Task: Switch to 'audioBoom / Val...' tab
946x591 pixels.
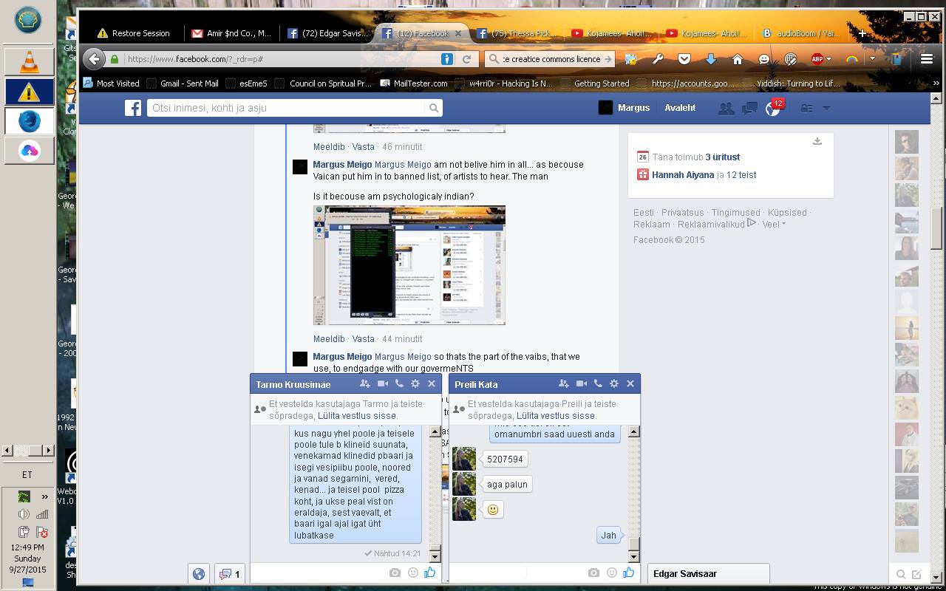Action: (802, 33)
